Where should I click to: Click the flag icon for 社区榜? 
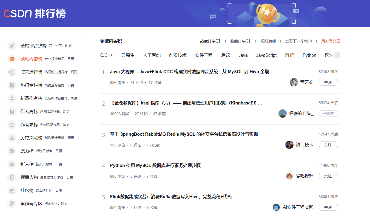pos(12,191)
